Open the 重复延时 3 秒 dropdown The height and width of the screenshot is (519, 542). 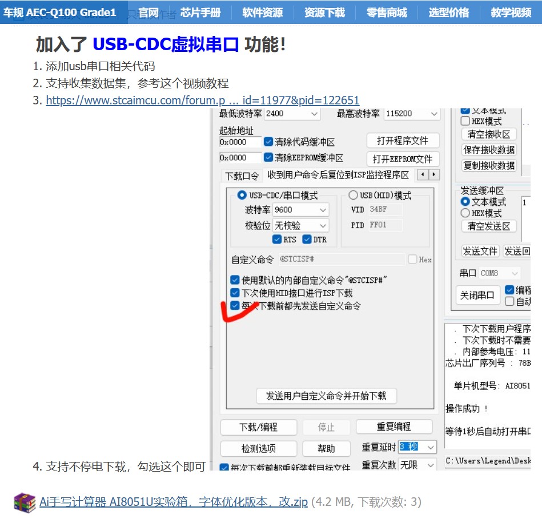coord(417,447)
